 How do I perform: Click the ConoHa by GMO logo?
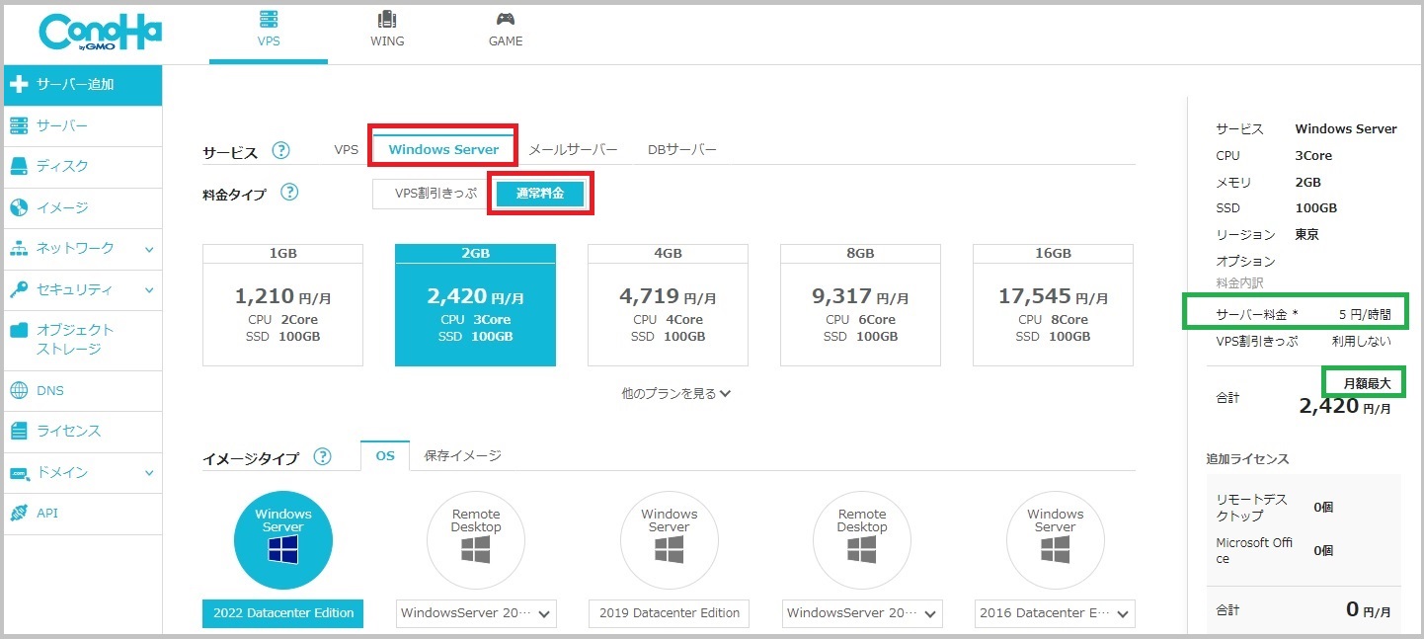point(100,33)
